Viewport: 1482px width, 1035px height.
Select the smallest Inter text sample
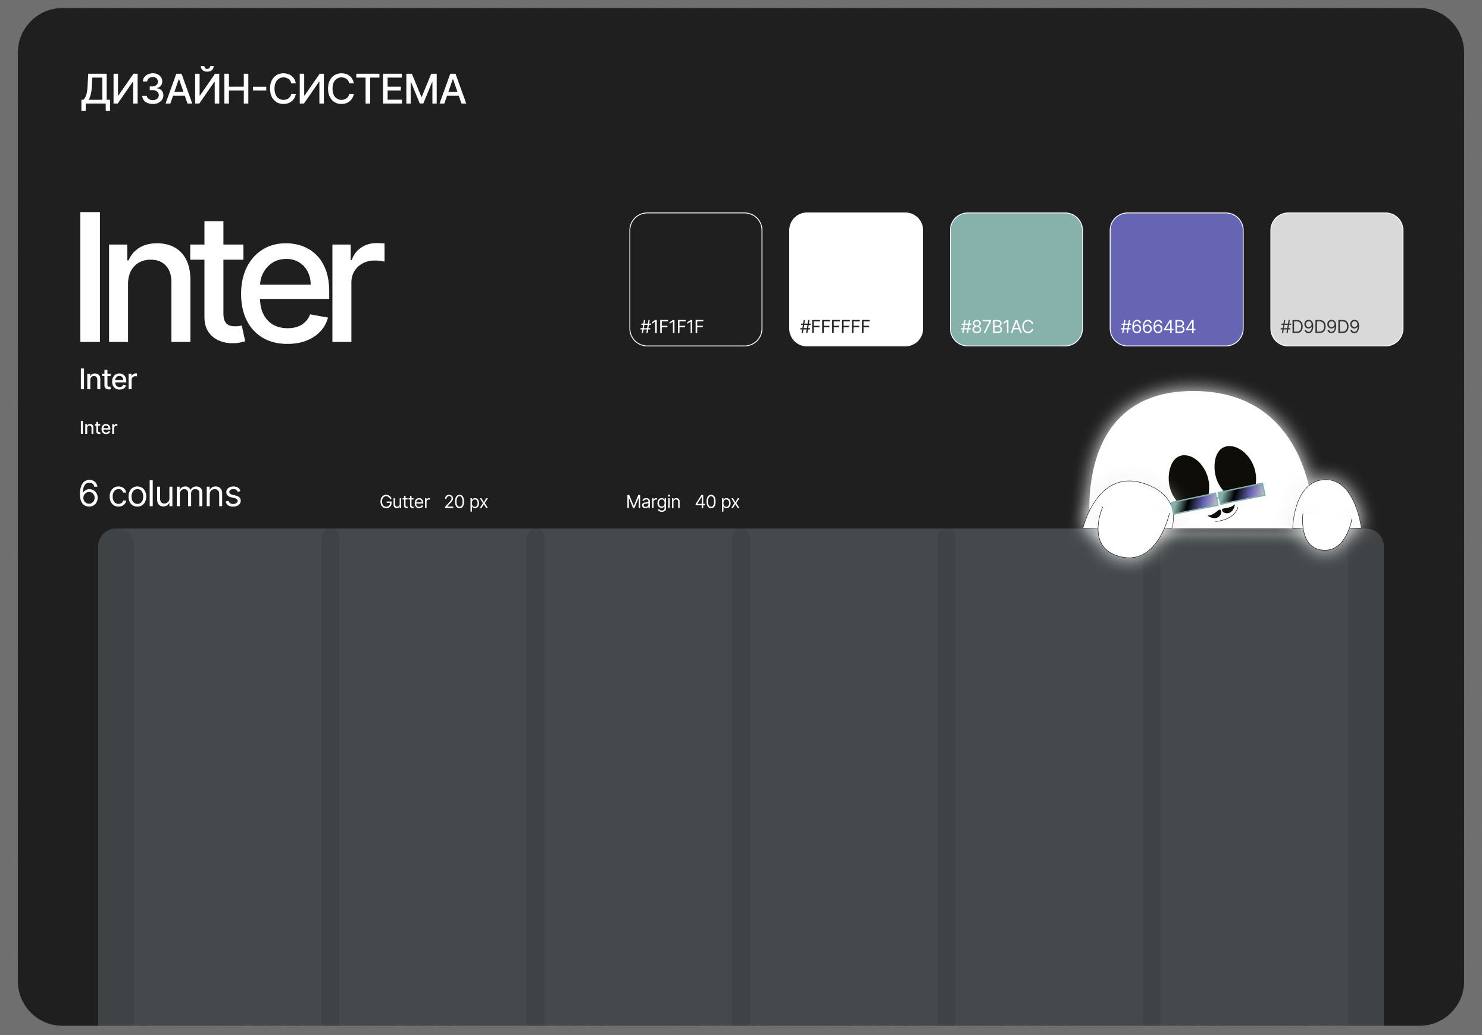(x=98, y=428)
